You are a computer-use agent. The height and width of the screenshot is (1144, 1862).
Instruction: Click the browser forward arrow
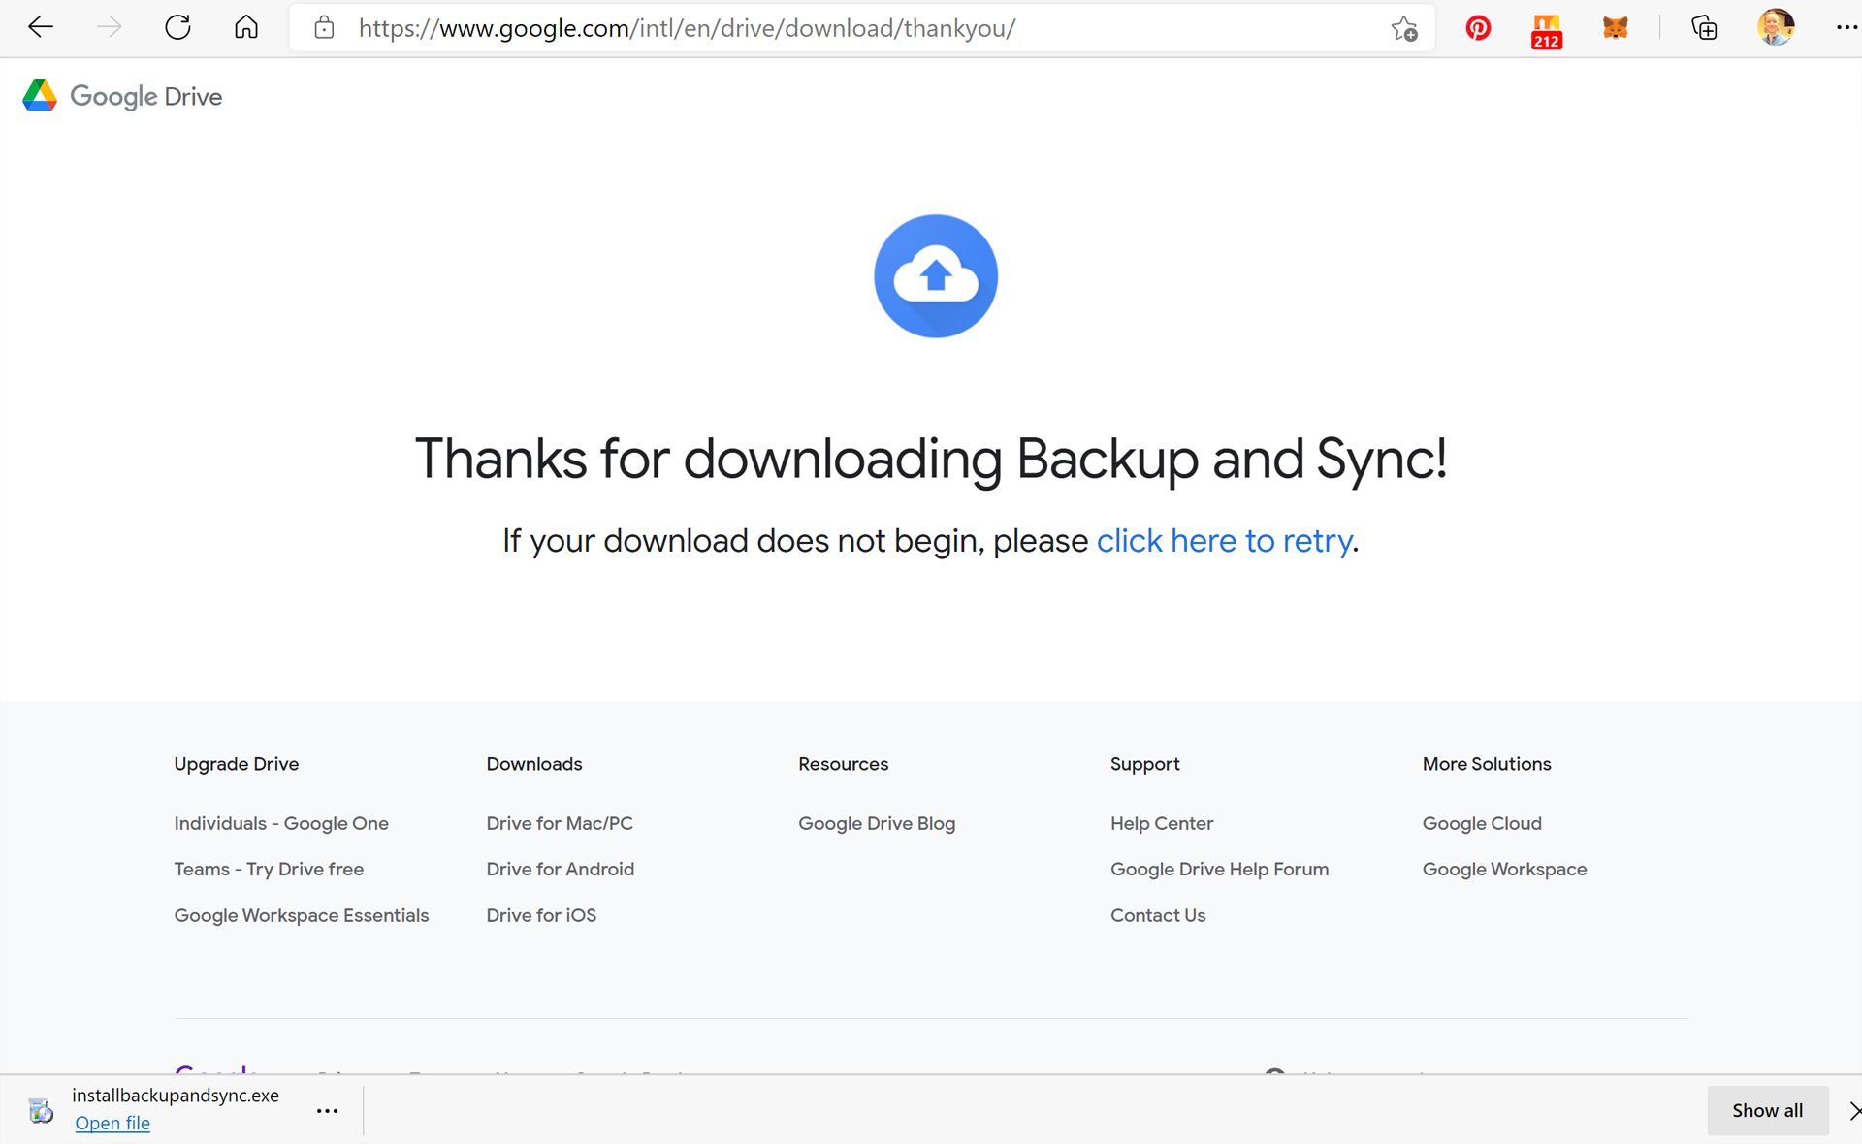point(110,27)
